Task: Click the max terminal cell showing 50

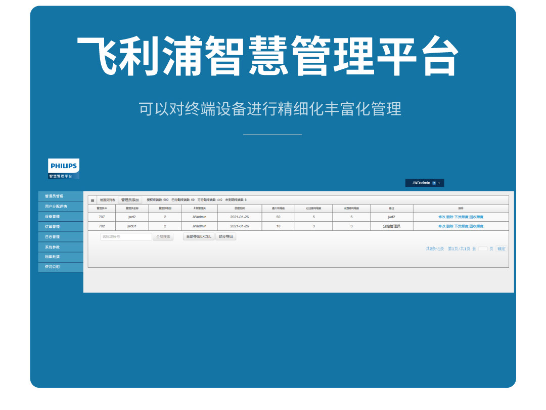Action: [278, 217]
